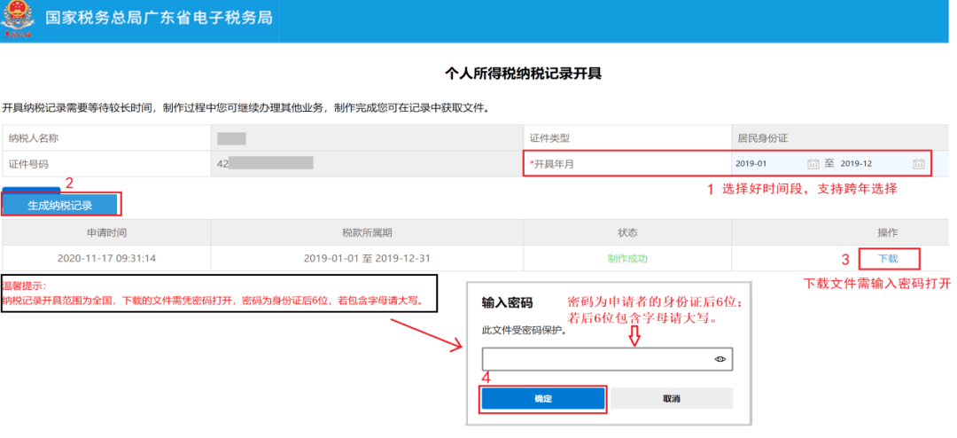This screenshot has height=438, width=957.
Task: Click the 温馨提示 notice heading
Action: (x=25, y=285)
